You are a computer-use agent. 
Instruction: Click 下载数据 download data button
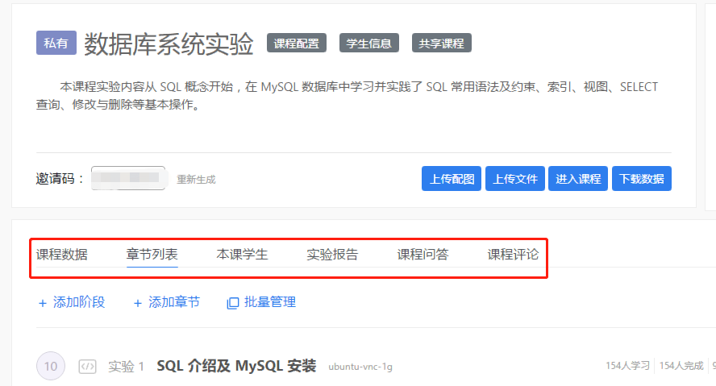642,179
